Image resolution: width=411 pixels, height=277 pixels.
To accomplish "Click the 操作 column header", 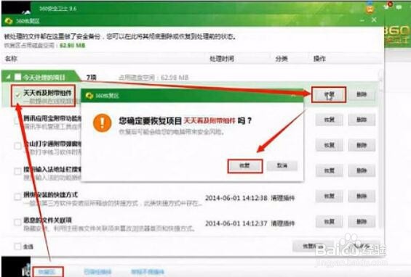I will [319, 59].
